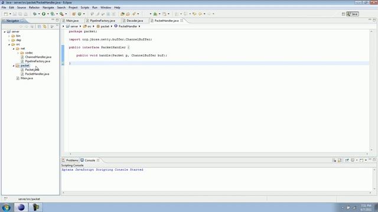Close the PacketHandler.java tab with X
Image resolution: width=378 pixels, height=212 pixels.
(182, 21)
